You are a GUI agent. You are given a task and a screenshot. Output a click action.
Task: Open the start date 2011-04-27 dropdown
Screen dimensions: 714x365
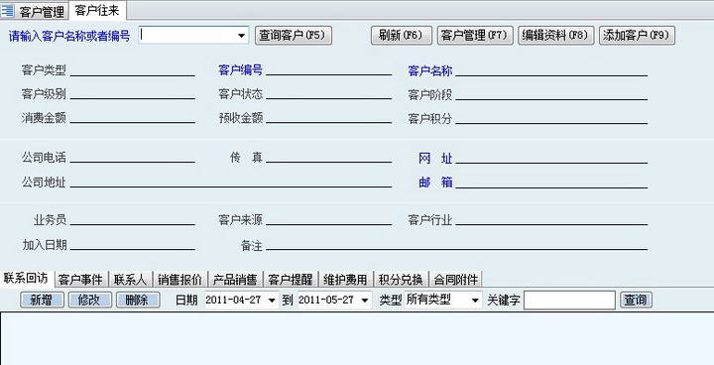pos(272,301)
